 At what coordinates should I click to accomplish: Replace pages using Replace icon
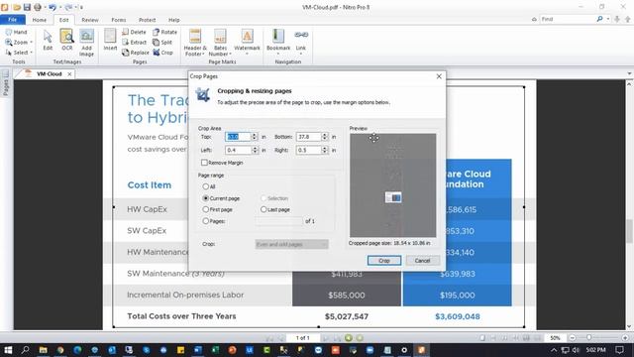(x=136, y=53)
